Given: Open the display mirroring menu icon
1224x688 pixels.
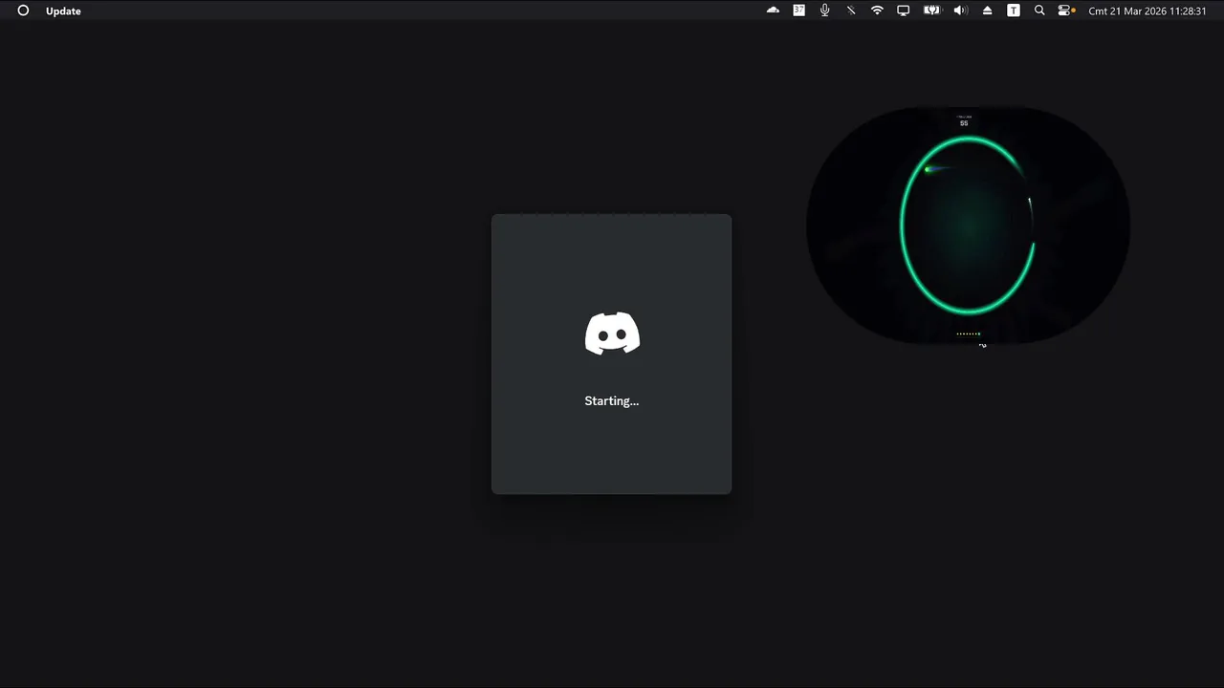Looking at the screenshot, I should coord(903,11).
